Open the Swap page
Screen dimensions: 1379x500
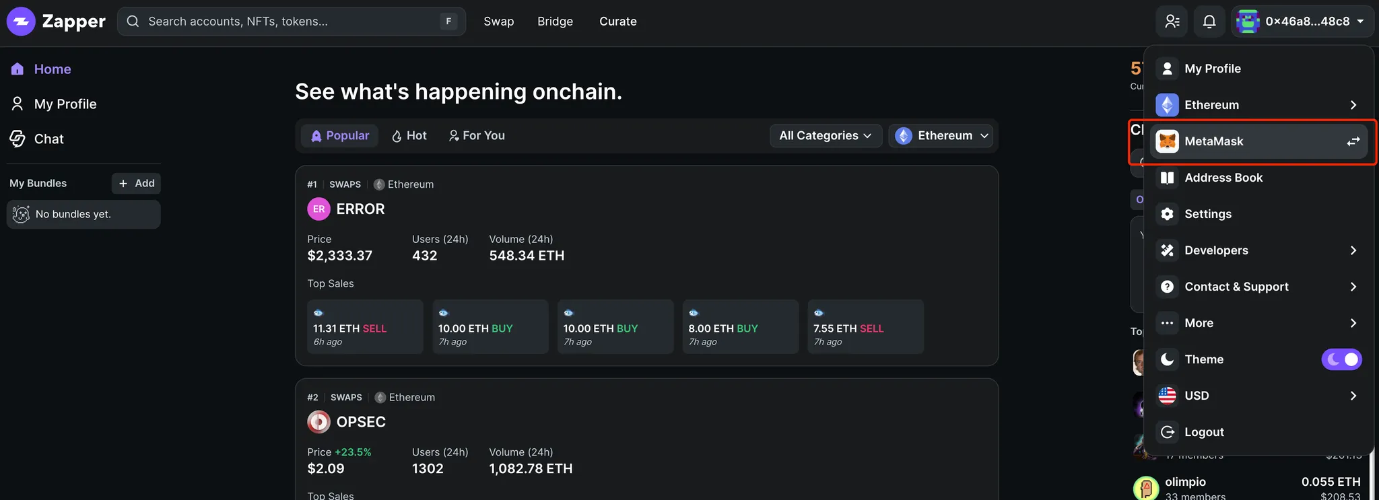(x=498, y=22)
